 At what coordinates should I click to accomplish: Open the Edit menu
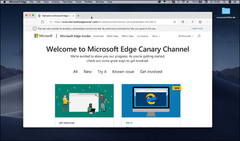click(38, 2)
